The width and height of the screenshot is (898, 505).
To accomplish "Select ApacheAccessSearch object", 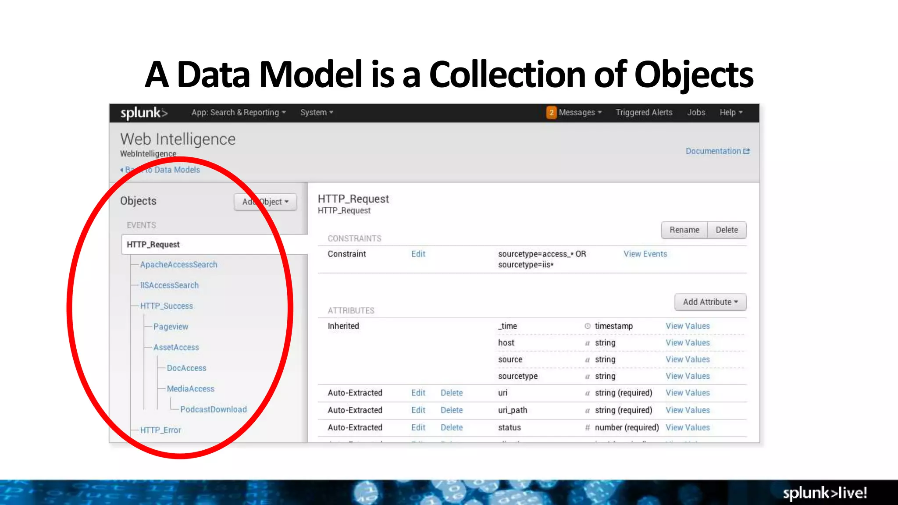I will (x=178, y=265).
